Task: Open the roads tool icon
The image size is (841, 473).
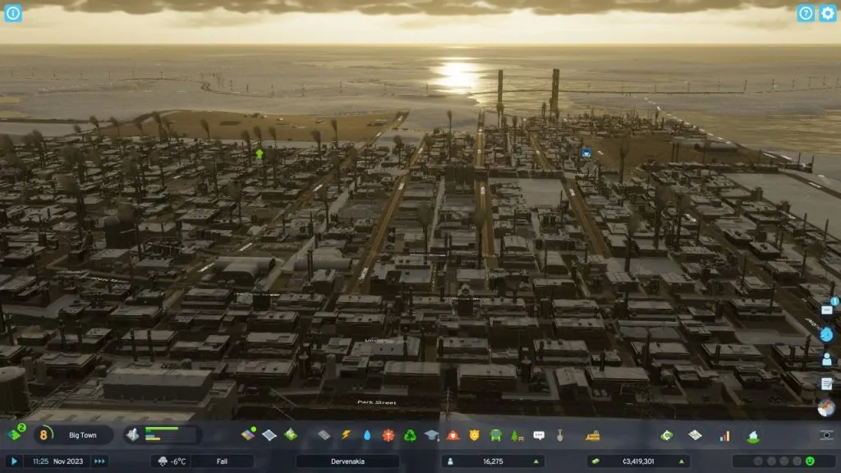Action: [x=324, y=435]
